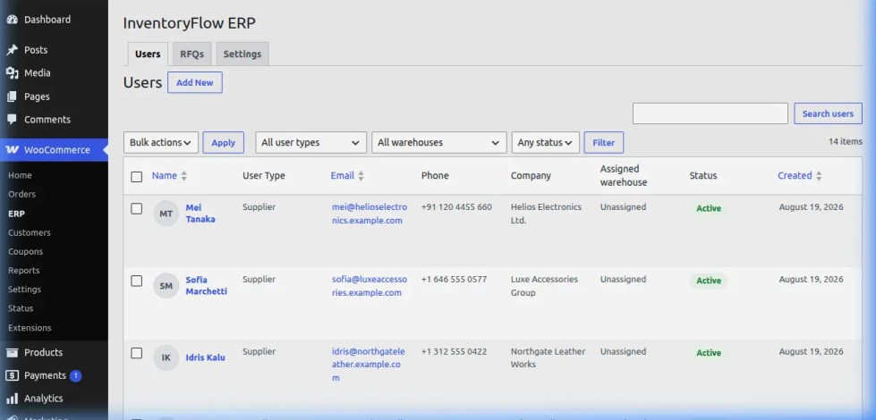Screen dimensions: 876x420
Task: Switch to the RFQs tab
Action: (191, 55)
